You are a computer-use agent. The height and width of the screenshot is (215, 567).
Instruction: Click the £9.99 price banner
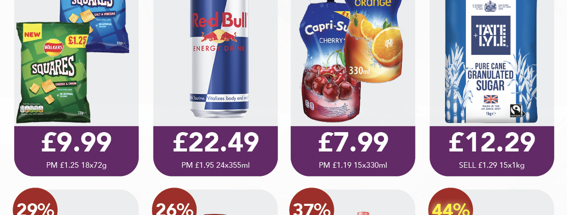click(x=76, y=151)
